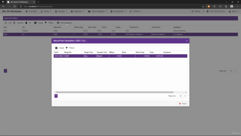Screen dimensions: 241x136
Task: Click the Sil trash icon
Action: click(x=26, y=23)
